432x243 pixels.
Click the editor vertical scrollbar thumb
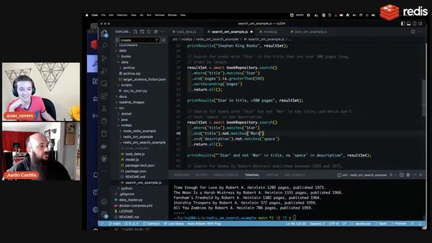[x=423, y=98]
